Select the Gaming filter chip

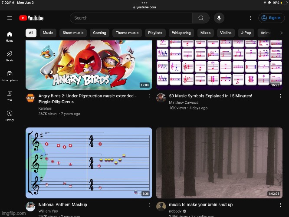pos(99,33)
